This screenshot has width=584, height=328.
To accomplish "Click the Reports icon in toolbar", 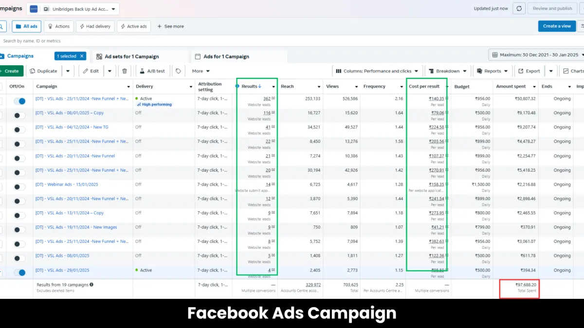I will coord(479,71).
